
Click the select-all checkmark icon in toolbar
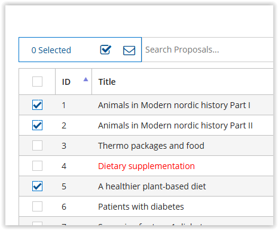(x=106, y=50)
